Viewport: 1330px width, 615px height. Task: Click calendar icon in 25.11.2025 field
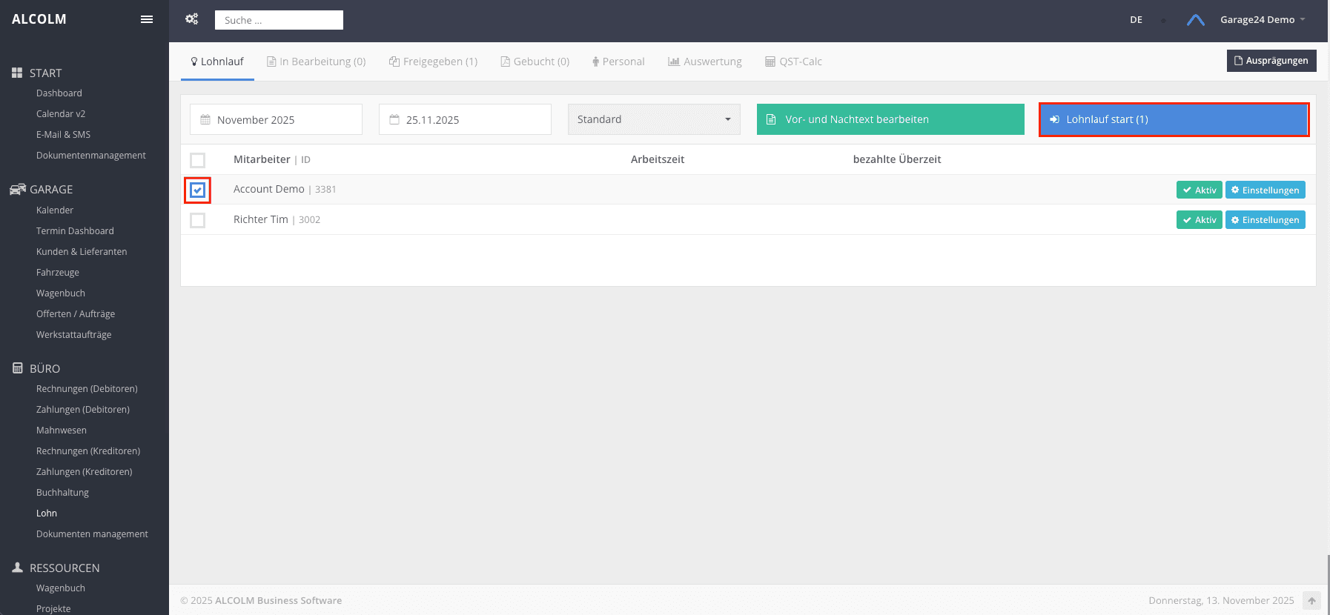coord(394,119)
